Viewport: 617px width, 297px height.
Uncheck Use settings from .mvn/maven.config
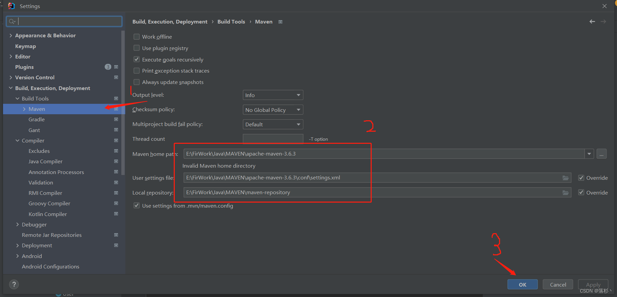tap(136, 206)
